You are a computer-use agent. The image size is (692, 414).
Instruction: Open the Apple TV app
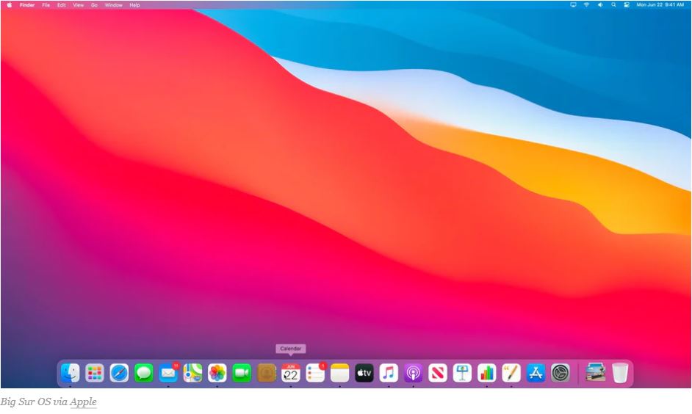coord(364,373)
